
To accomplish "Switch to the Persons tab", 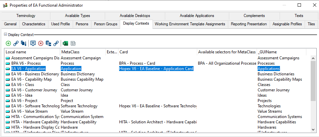I will pyautogui.click(x=82, y=24).
